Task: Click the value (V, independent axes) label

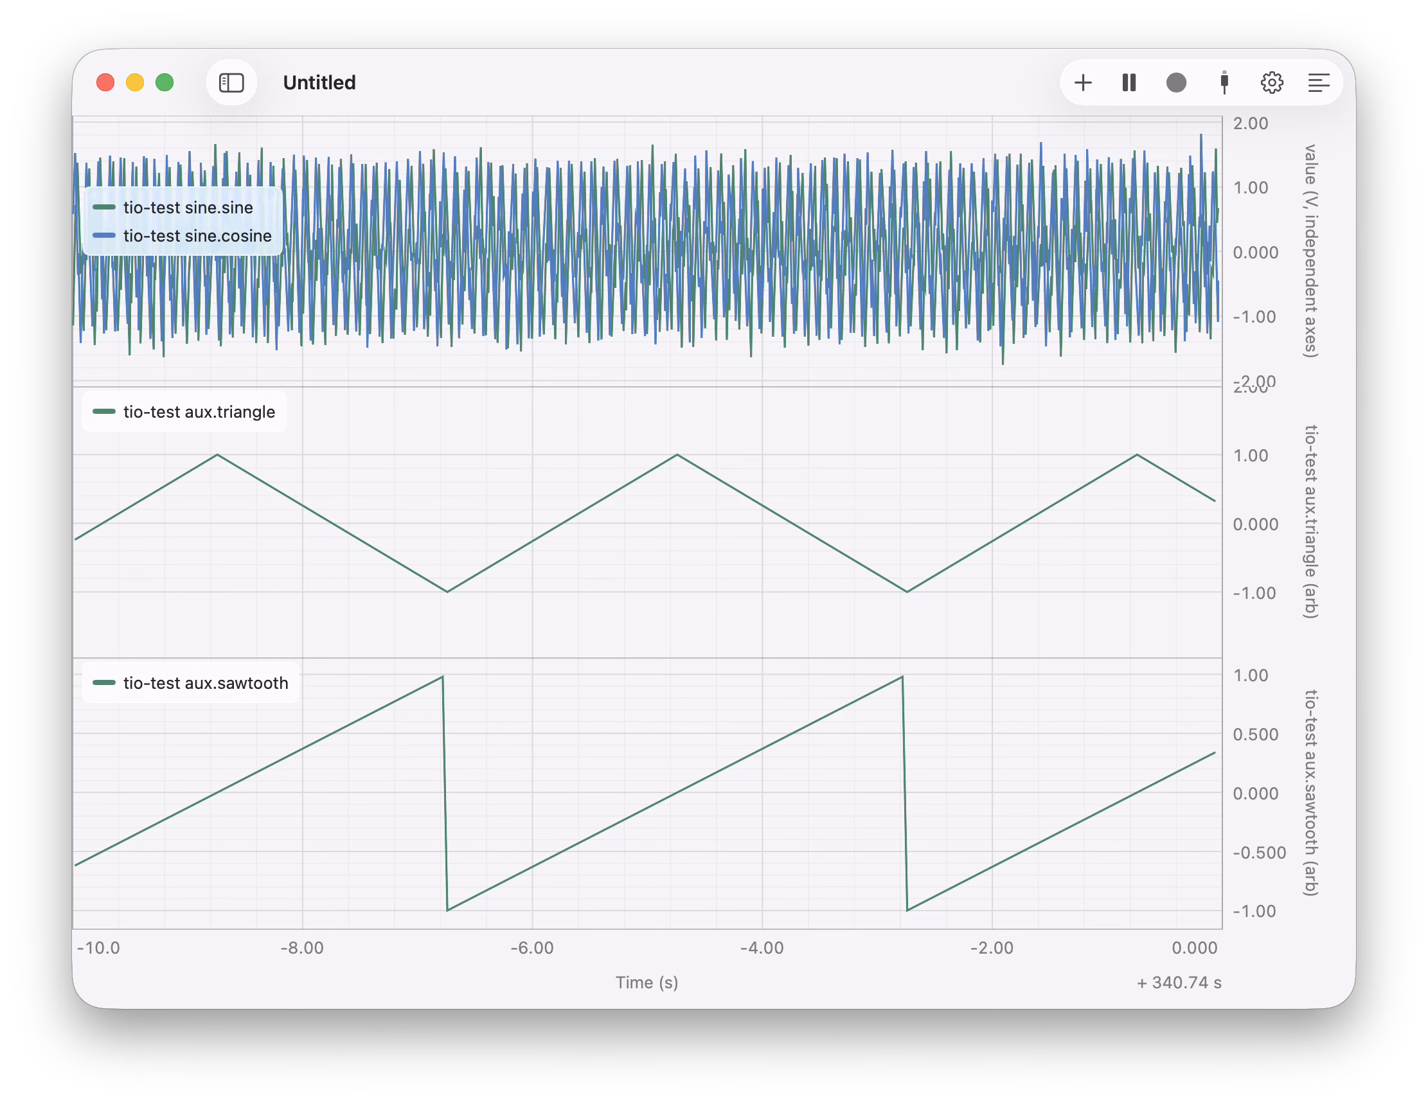Action: [x=1310, y=251]
